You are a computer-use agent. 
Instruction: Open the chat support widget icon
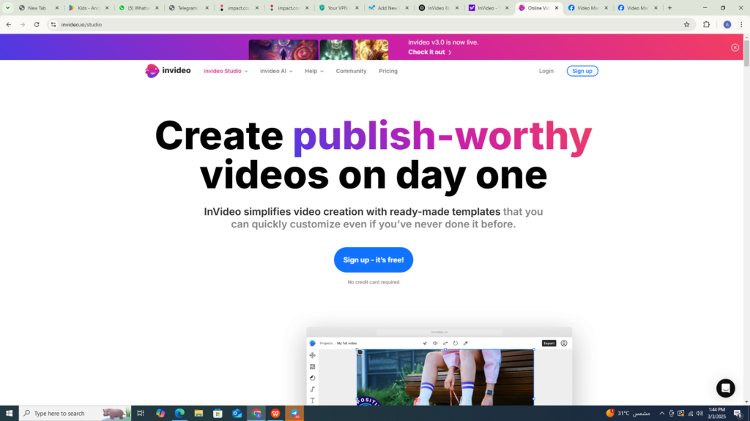[x=725, y=388]
